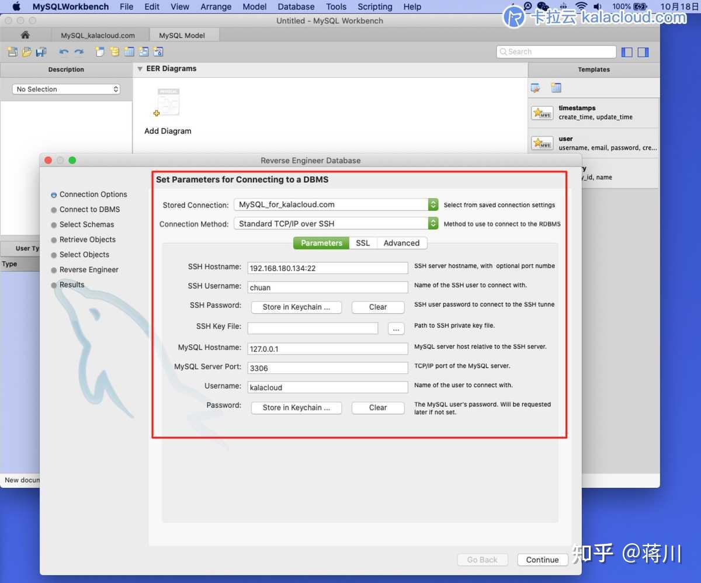Click the create new schema database icon
This screenshot has width=701, height=583.
tap(114, 52)
